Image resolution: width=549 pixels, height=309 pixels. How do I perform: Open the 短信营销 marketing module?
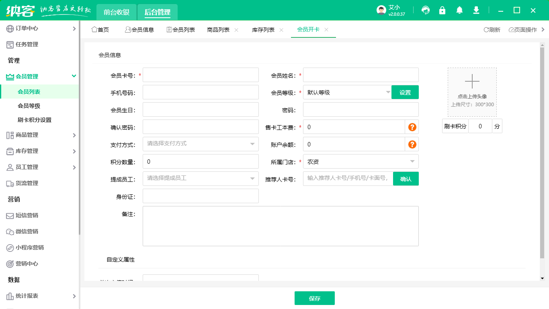25,215
